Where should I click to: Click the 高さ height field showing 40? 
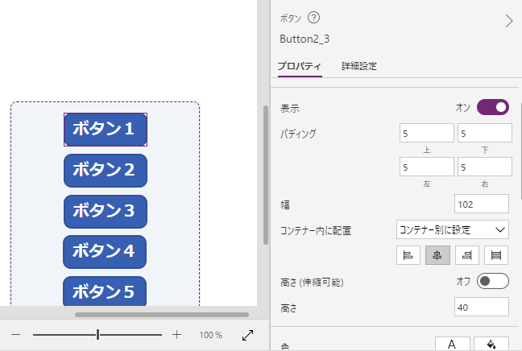click(x=482, y=307)
